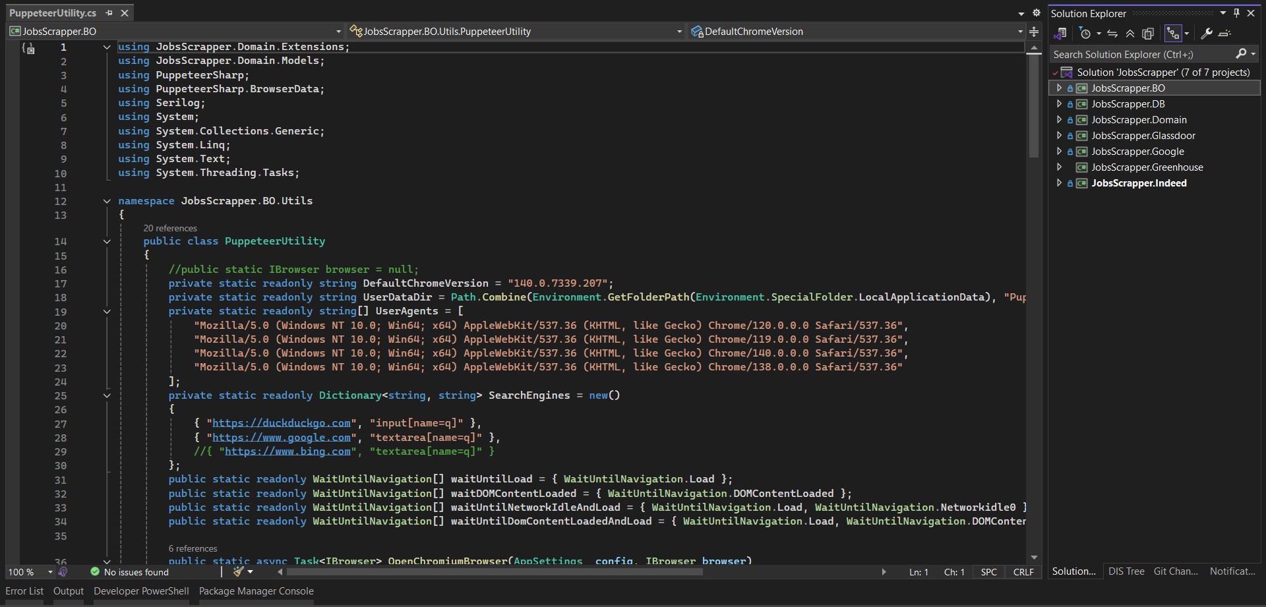
Task: Switch to Package Manager Console tab
Action: [x=256, y=591]
